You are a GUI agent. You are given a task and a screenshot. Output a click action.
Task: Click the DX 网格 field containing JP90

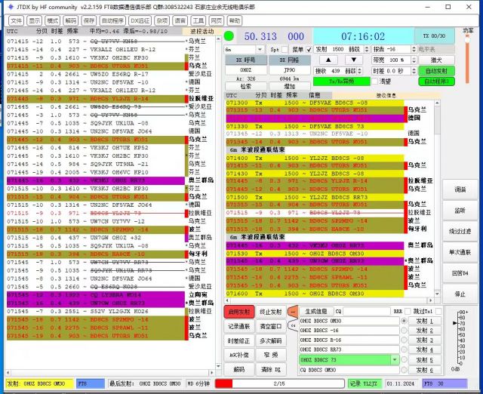click(x=289, y=70)
